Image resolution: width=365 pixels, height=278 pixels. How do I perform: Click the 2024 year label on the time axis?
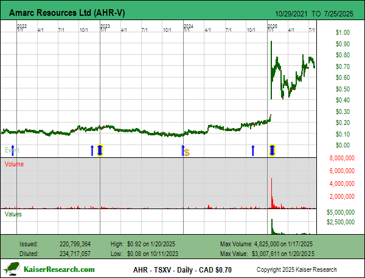coord(189,26)
